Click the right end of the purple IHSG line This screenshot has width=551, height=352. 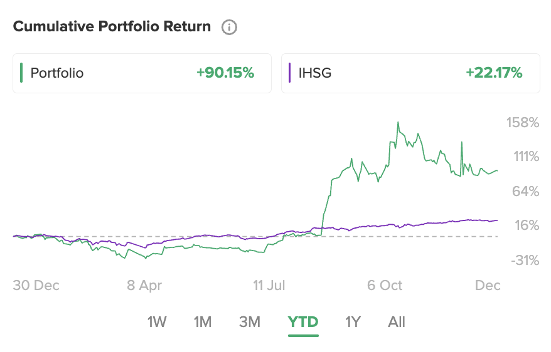click(x=497, y=220)
